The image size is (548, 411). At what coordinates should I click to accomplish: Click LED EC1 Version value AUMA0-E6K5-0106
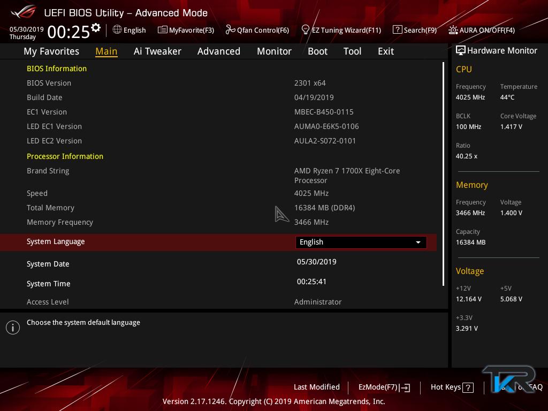click(326, 126)
